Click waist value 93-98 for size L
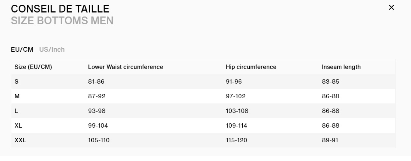Viewport: 411px width, 161px height. coord(96,111)
